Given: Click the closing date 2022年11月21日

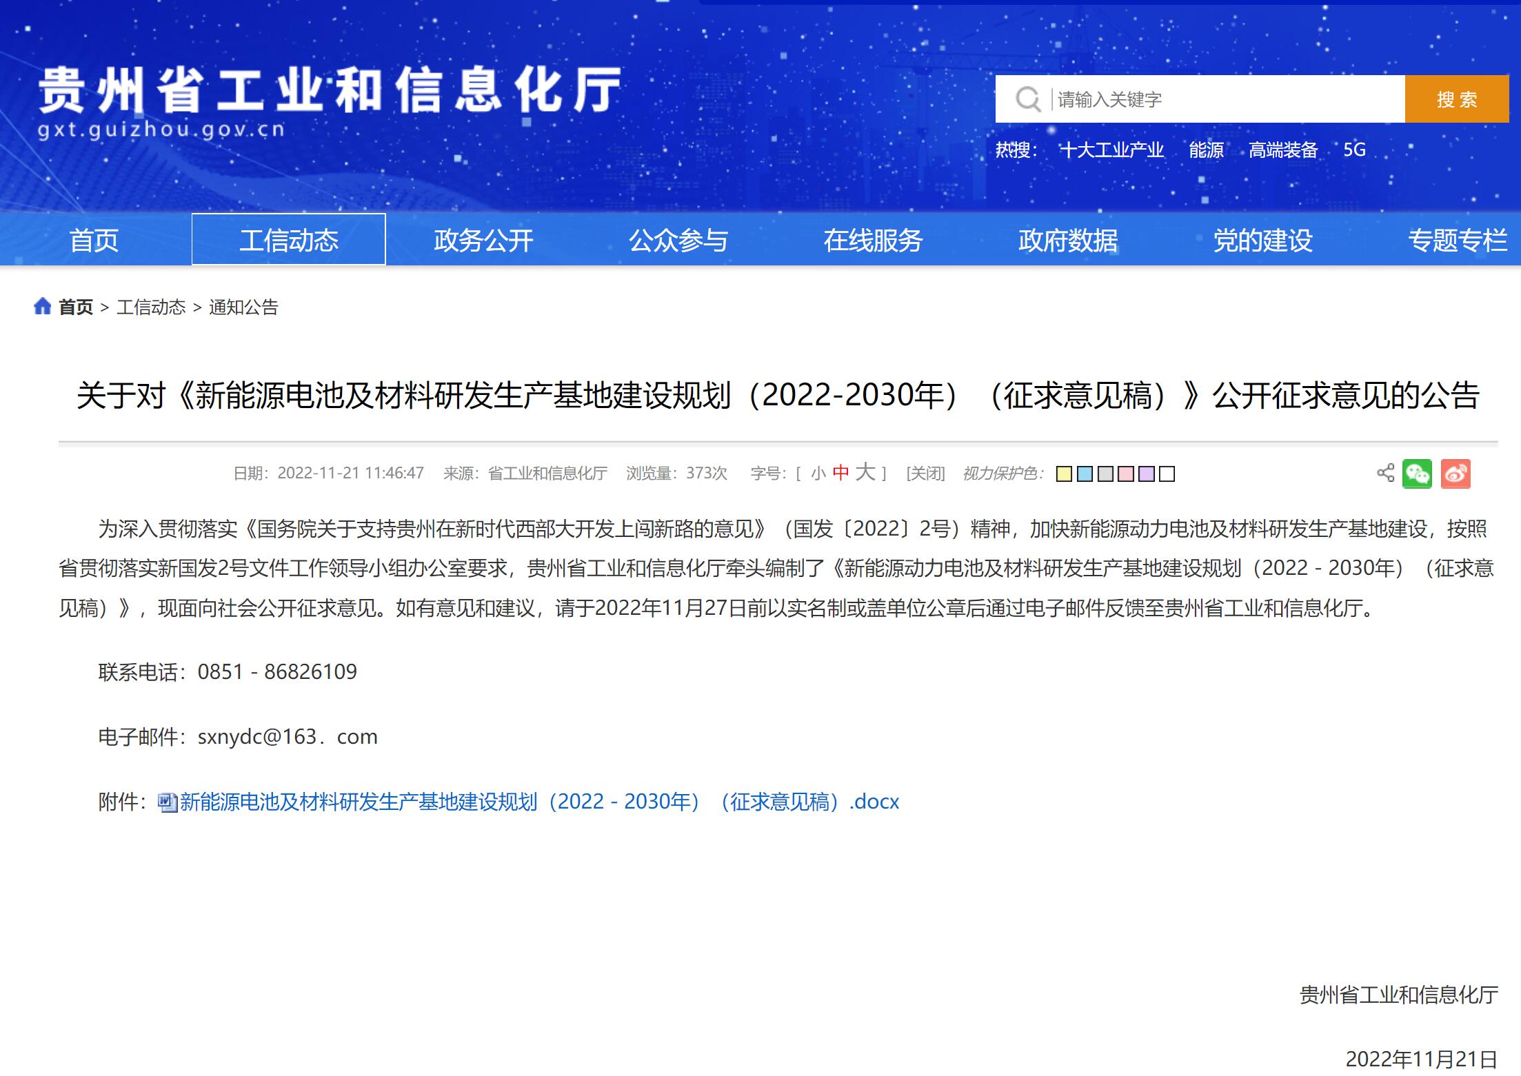Looking at the screenshot, I should tap(1422, 1059).
